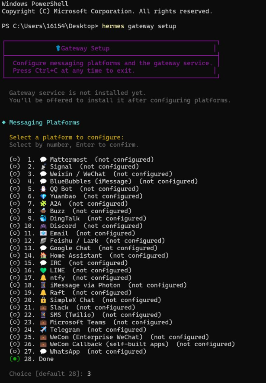
Task: Select the Slack radio option
Action: [x=15, y=307]
